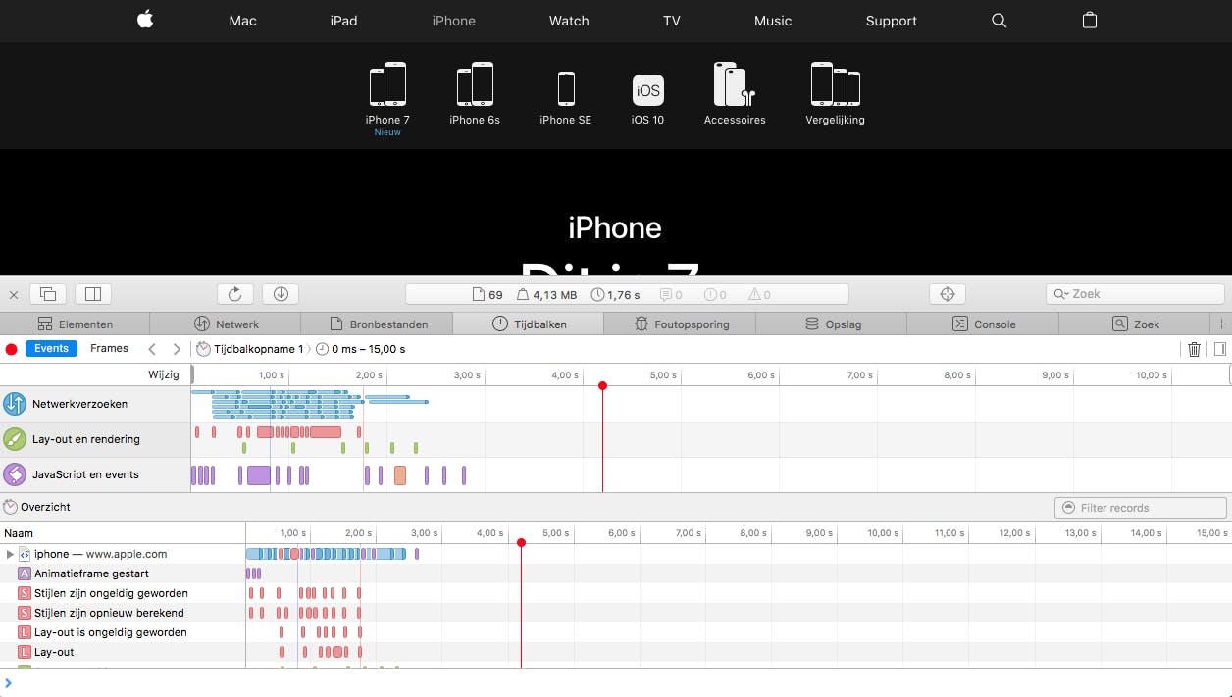1232x697 pixels.
Task: Click the download web archive button
Action: pyautogui.click(x=281, y=294)
